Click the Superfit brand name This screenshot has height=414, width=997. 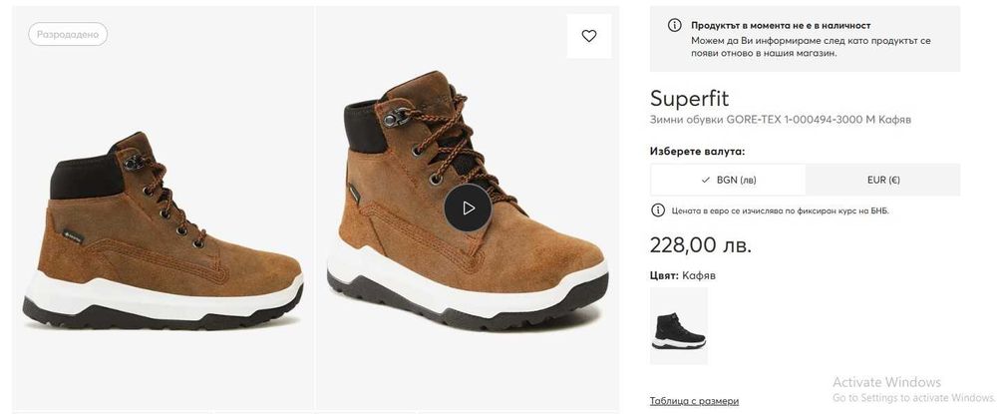pyautogui.click(x=689, y=99)
